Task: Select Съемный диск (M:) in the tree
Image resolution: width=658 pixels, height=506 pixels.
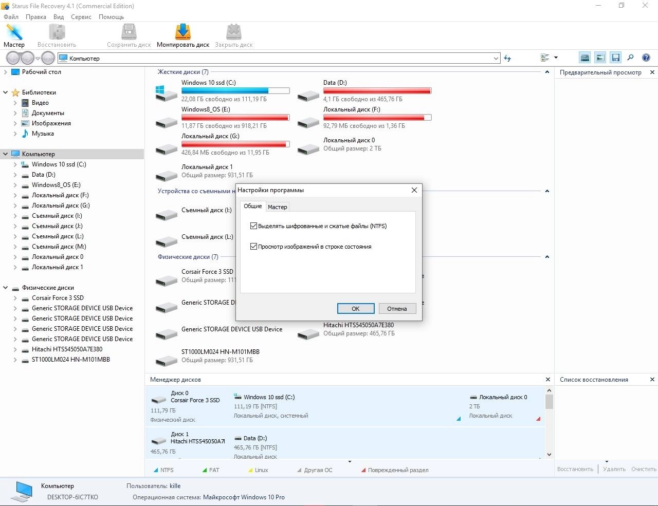Action: (59, 247)
